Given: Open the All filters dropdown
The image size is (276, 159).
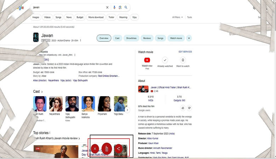Looking at the screenshot, I should click(178, 17).
